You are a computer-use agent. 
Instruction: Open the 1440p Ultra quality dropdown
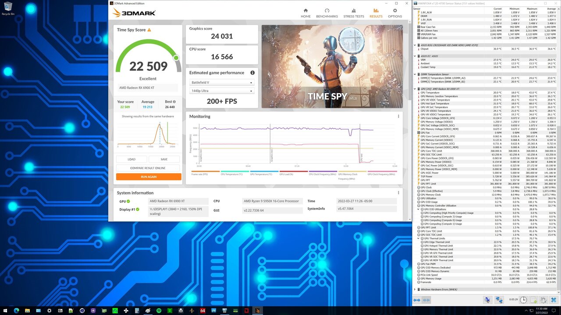coord(221,91)
